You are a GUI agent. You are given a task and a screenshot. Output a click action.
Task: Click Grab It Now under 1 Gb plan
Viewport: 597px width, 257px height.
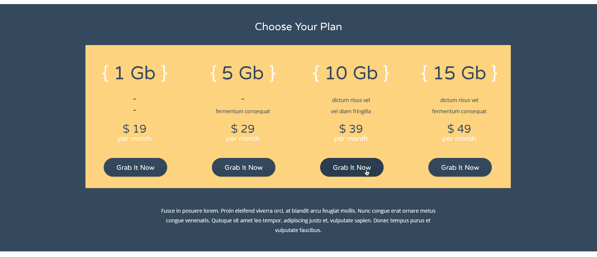135,167
